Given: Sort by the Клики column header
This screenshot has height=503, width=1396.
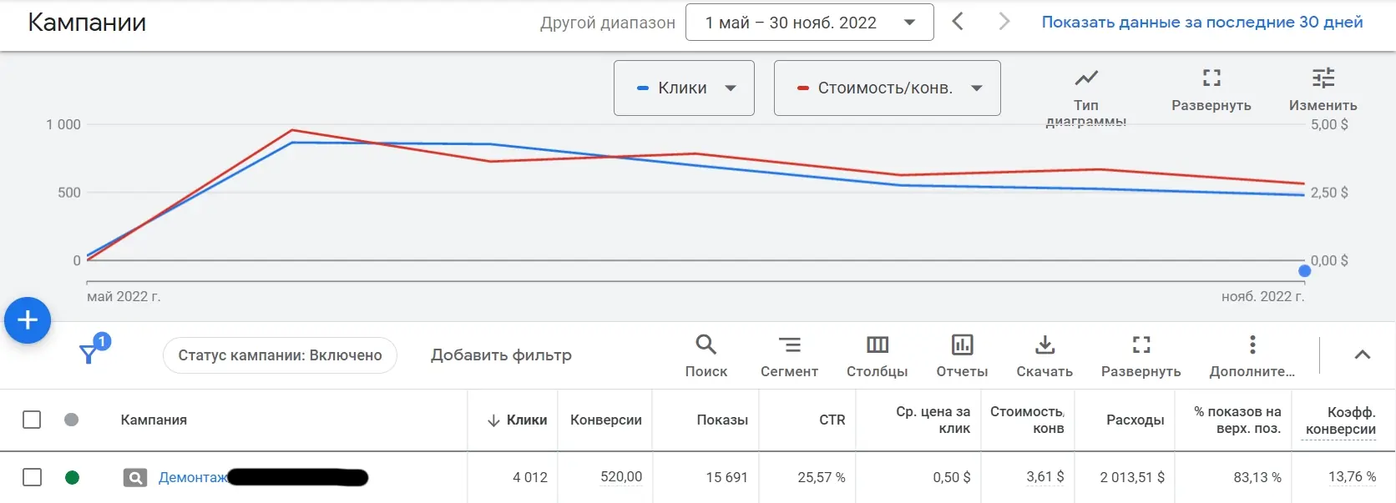Looking at the screenshot, I should 526,420.
